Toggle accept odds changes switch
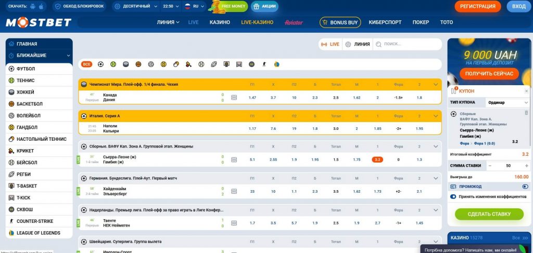Screen dimensions: 533x253 (453, 196)
